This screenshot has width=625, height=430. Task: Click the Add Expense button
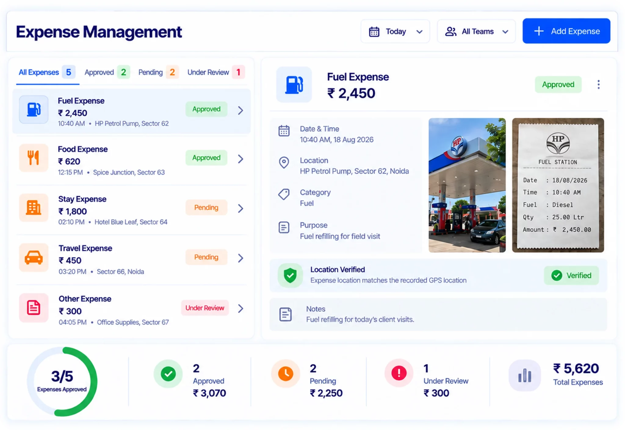click(x=566, y=31)
